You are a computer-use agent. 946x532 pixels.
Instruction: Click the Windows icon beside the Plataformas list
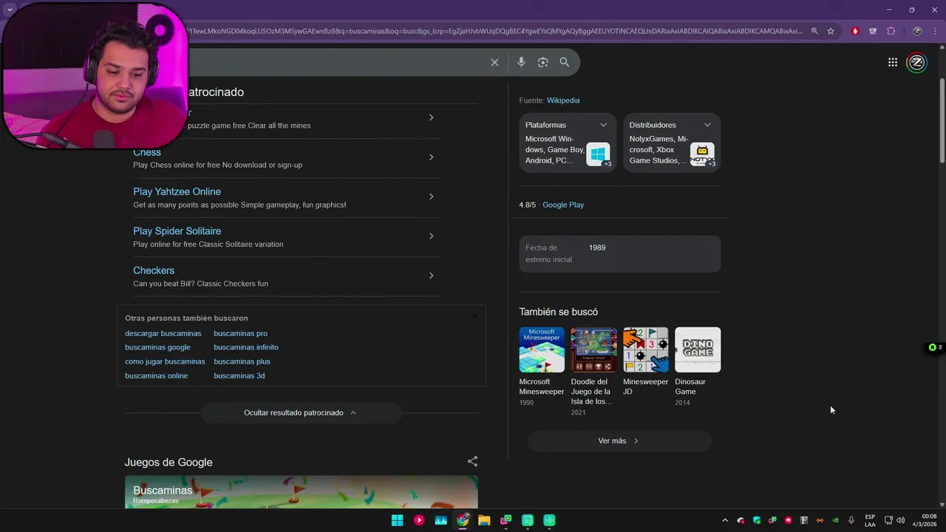coord(598,154)
